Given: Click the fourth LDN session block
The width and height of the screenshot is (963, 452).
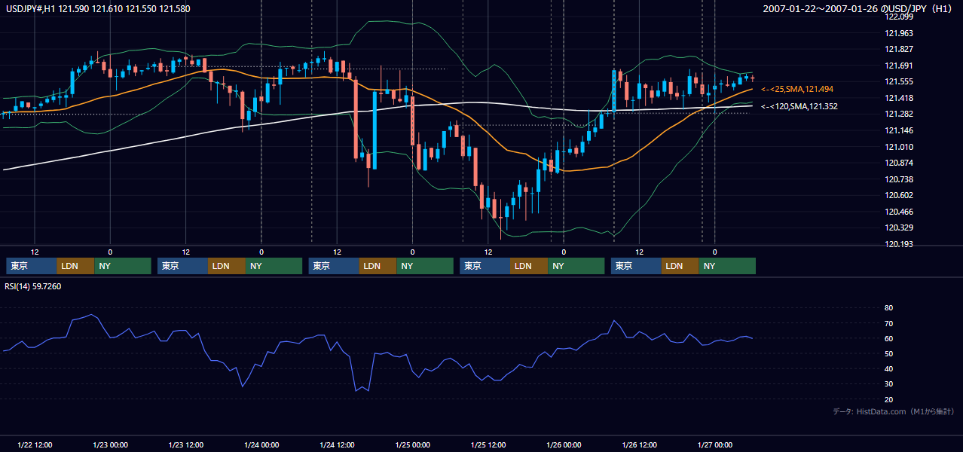Looking at the screenshot, I should 529,266.
